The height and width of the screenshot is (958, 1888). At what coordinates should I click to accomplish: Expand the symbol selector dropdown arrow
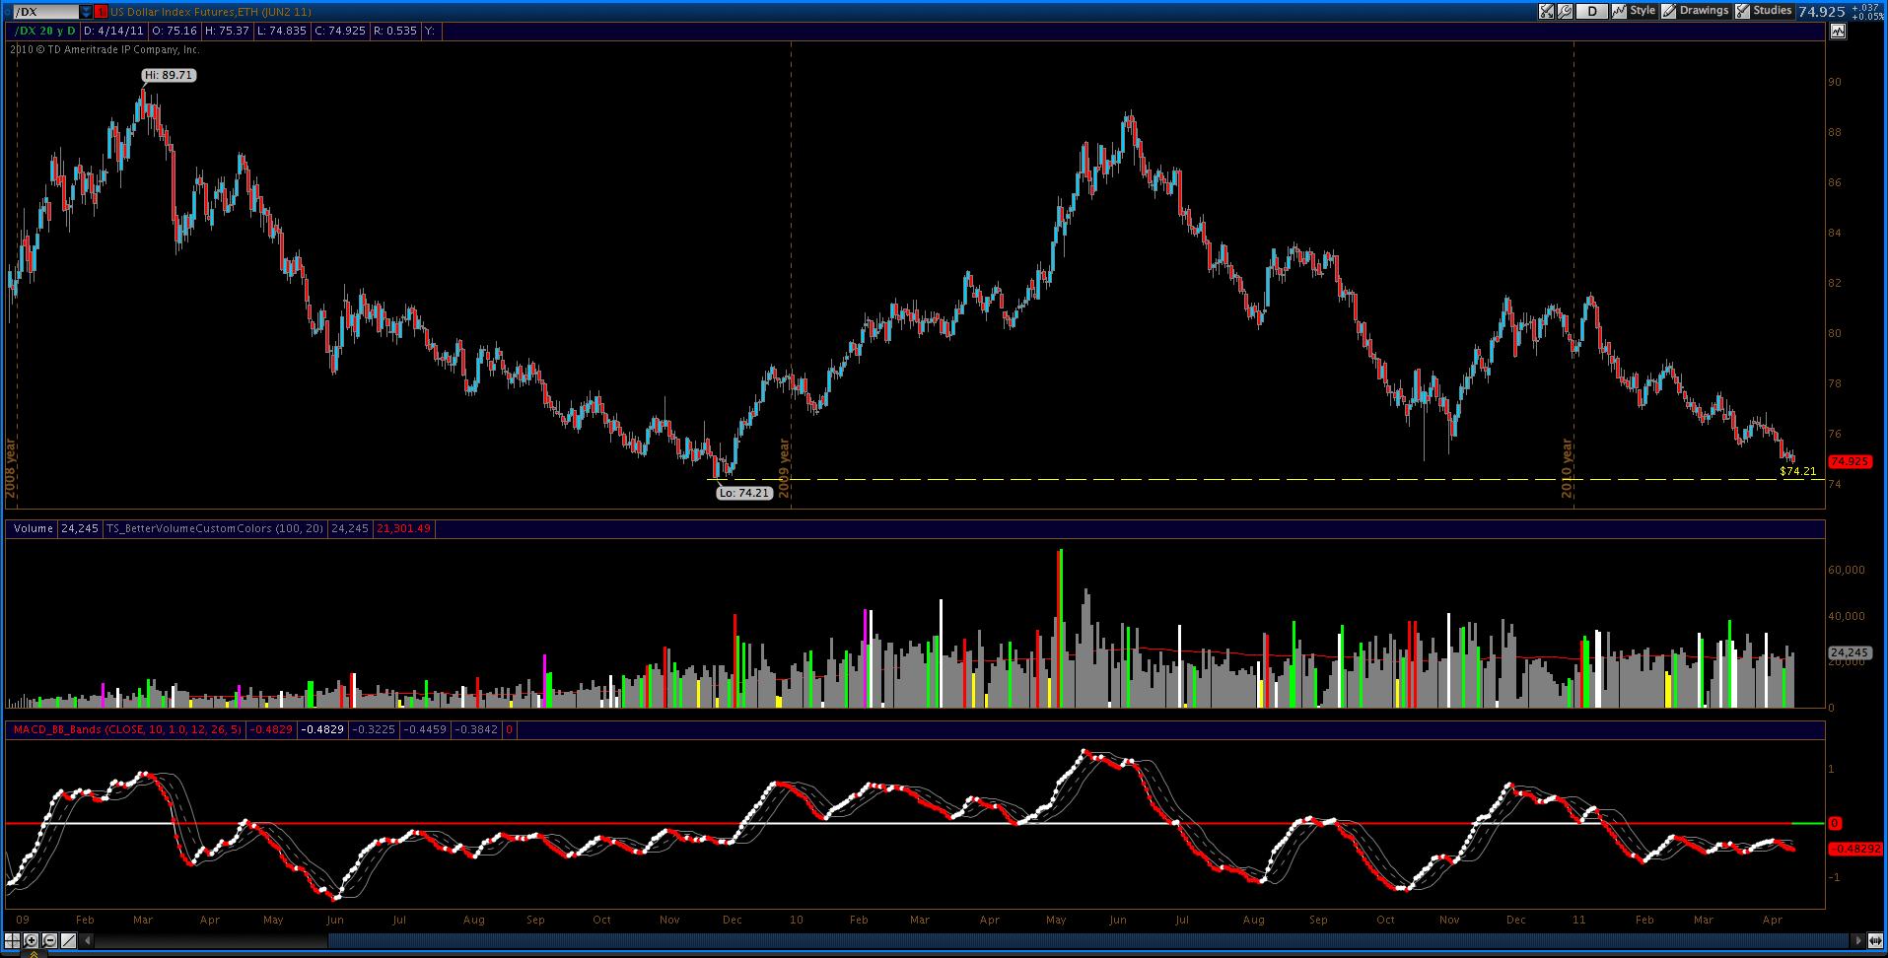coord(86,12)
